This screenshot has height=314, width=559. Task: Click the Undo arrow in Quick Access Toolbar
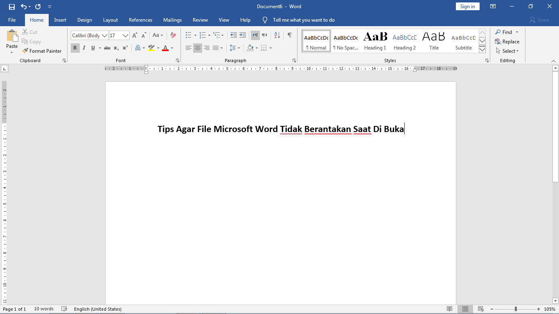[x=23, y=6]
